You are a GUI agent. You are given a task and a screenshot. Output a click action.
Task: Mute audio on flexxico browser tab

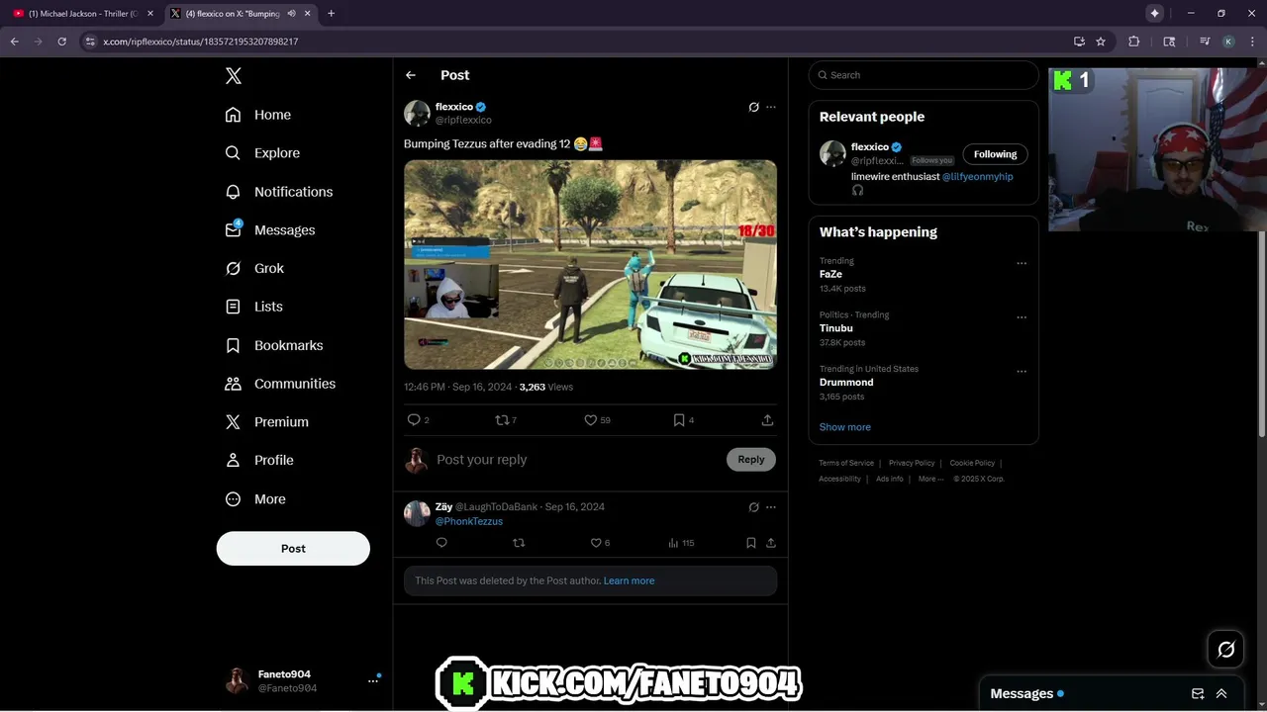coord(291,14)
